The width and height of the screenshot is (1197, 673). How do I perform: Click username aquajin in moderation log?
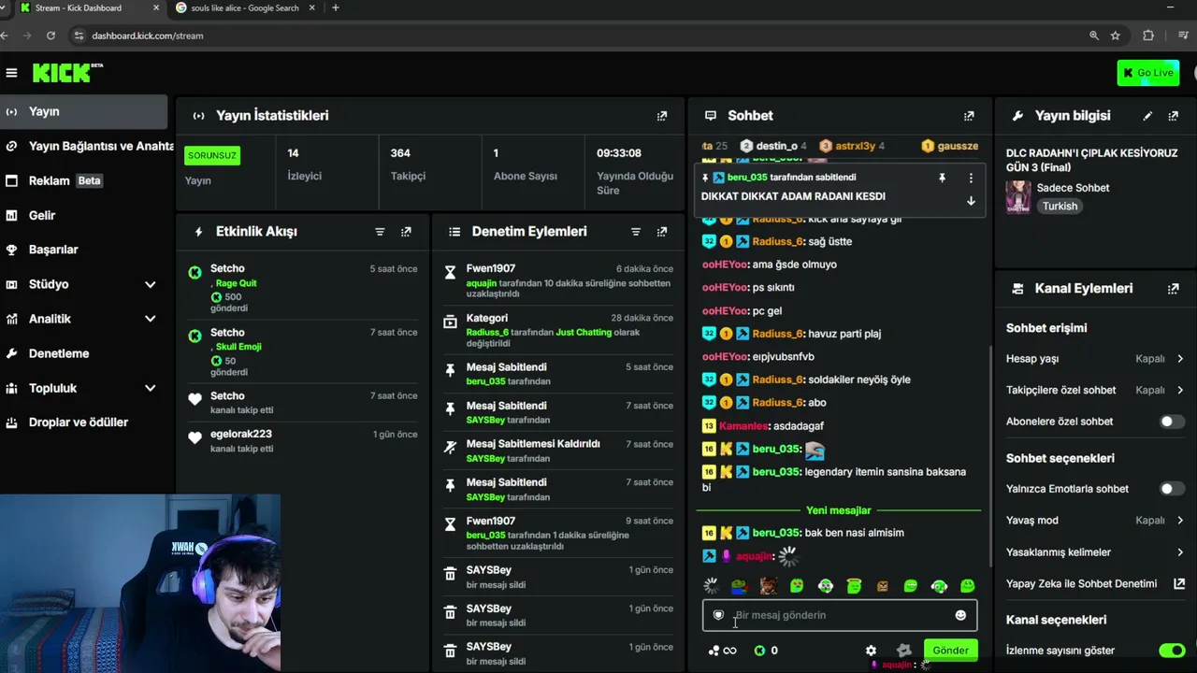click(482, 283)
